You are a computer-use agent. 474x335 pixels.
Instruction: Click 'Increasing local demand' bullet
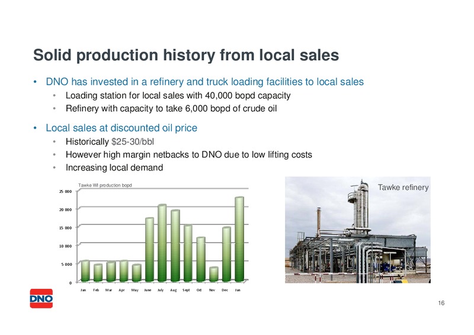coord(114,167)
